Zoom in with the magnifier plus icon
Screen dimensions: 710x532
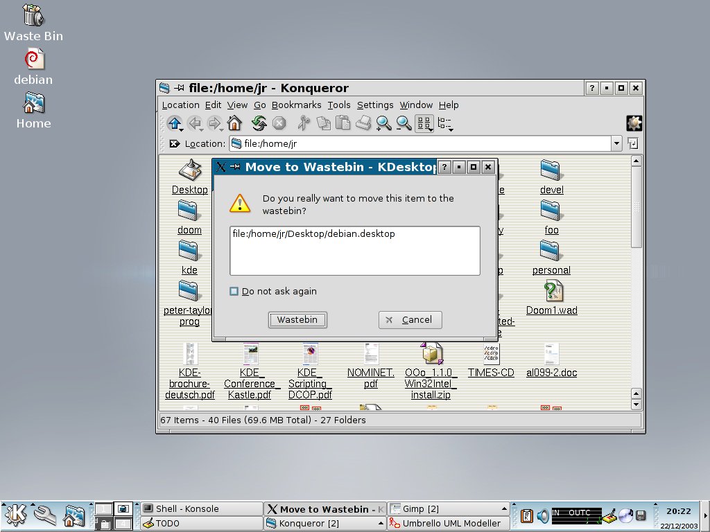[383, 123]
